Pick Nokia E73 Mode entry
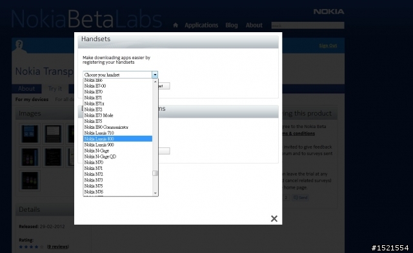Screen dimensions: 413x253 click(x=117, y=115)
